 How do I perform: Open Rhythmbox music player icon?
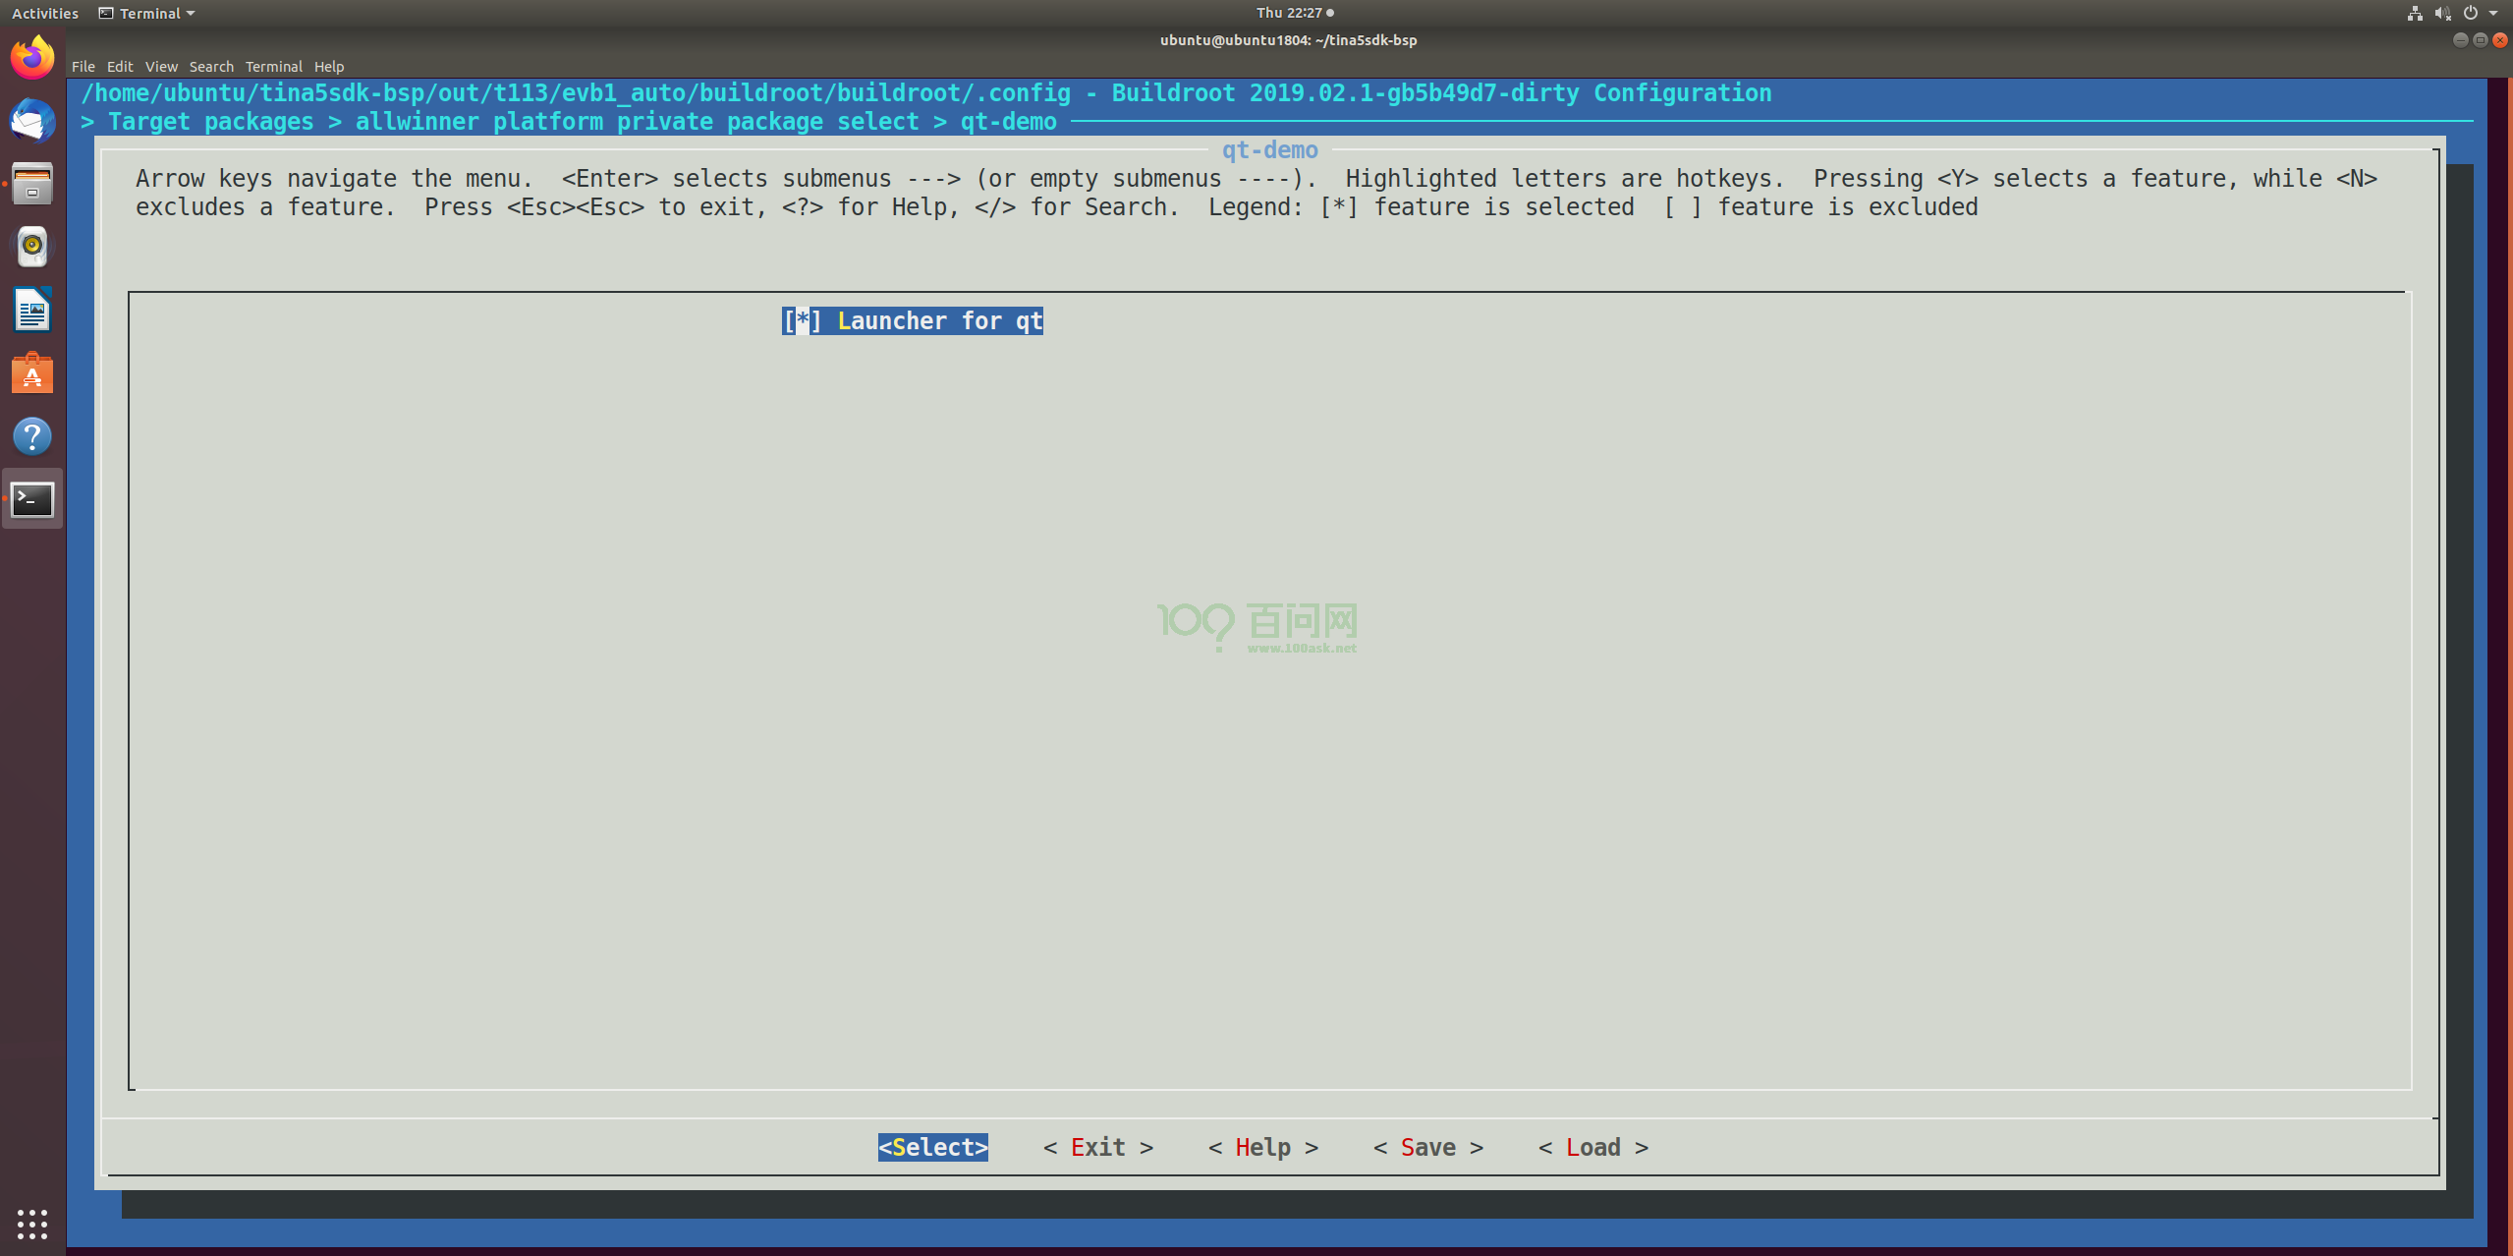coord(32,247)
